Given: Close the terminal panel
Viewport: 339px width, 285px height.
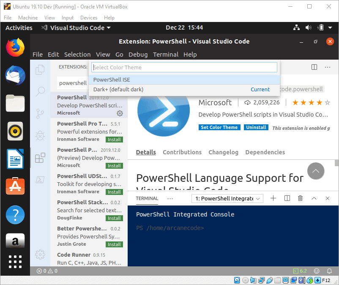Looking at the screenshot, I should click(328, 198).
